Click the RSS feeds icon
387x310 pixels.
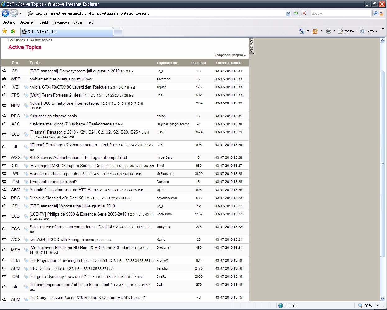click(315, 31)
